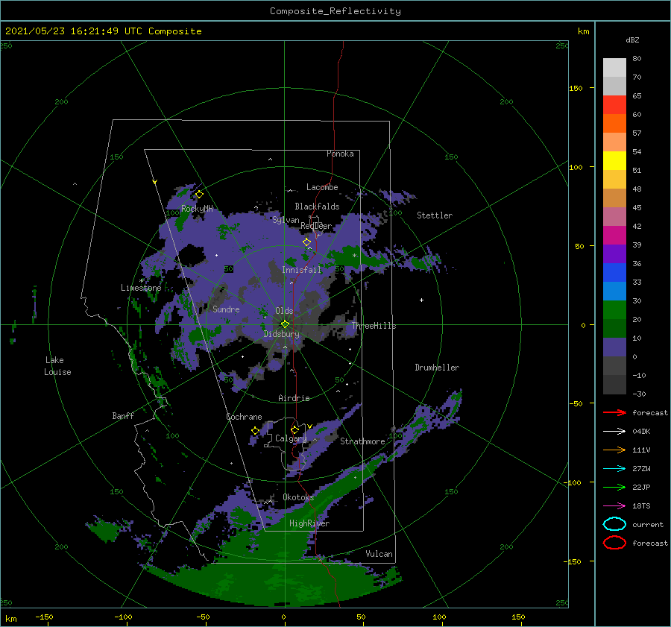The height and width of the screenshot is (627, 671).
Task: Click the magenta 18TS arrow legend icon
Action: 614,505
